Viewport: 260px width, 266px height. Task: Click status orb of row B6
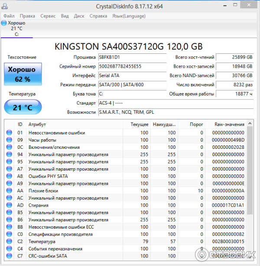pos(9,220)
